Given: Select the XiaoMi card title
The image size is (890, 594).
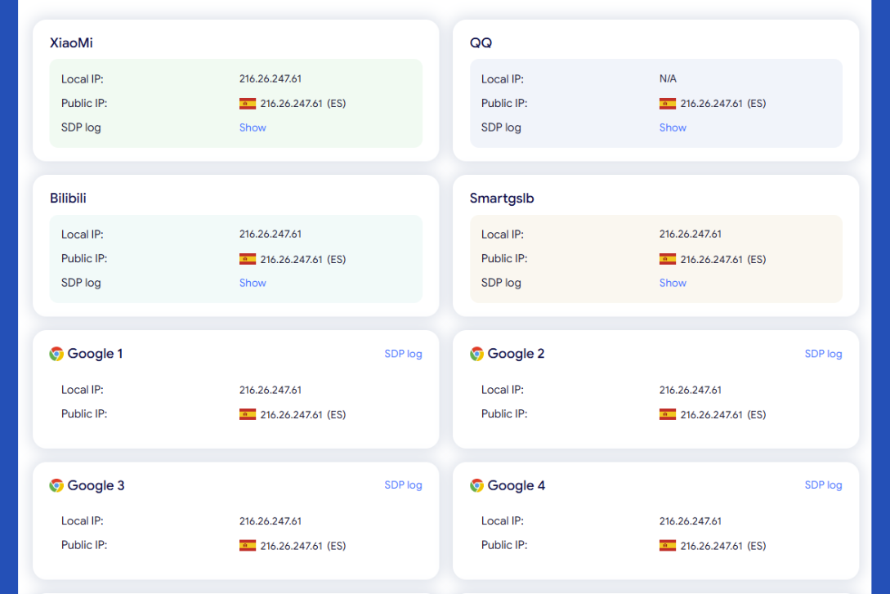Looking at the screenshot, I should 71,43.
